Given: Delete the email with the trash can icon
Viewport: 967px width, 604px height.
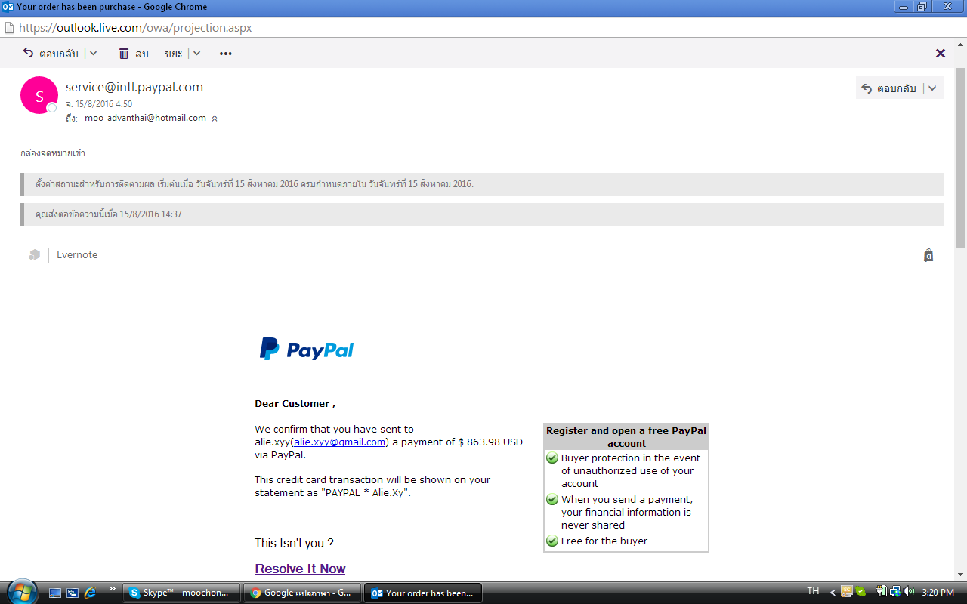Looking at the screenshot, I should [x=124, y=53].
